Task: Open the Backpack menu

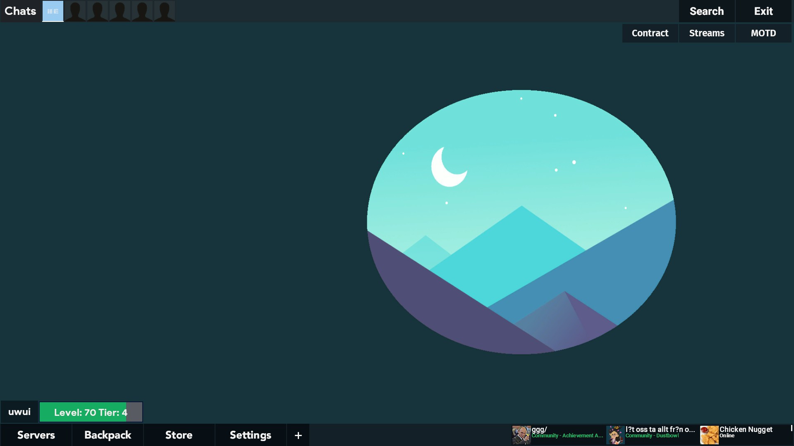Action: tap(108, 435)
